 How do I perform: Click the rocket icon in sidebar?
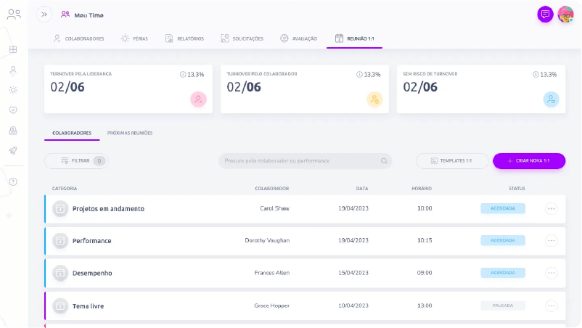click(13, 151)
